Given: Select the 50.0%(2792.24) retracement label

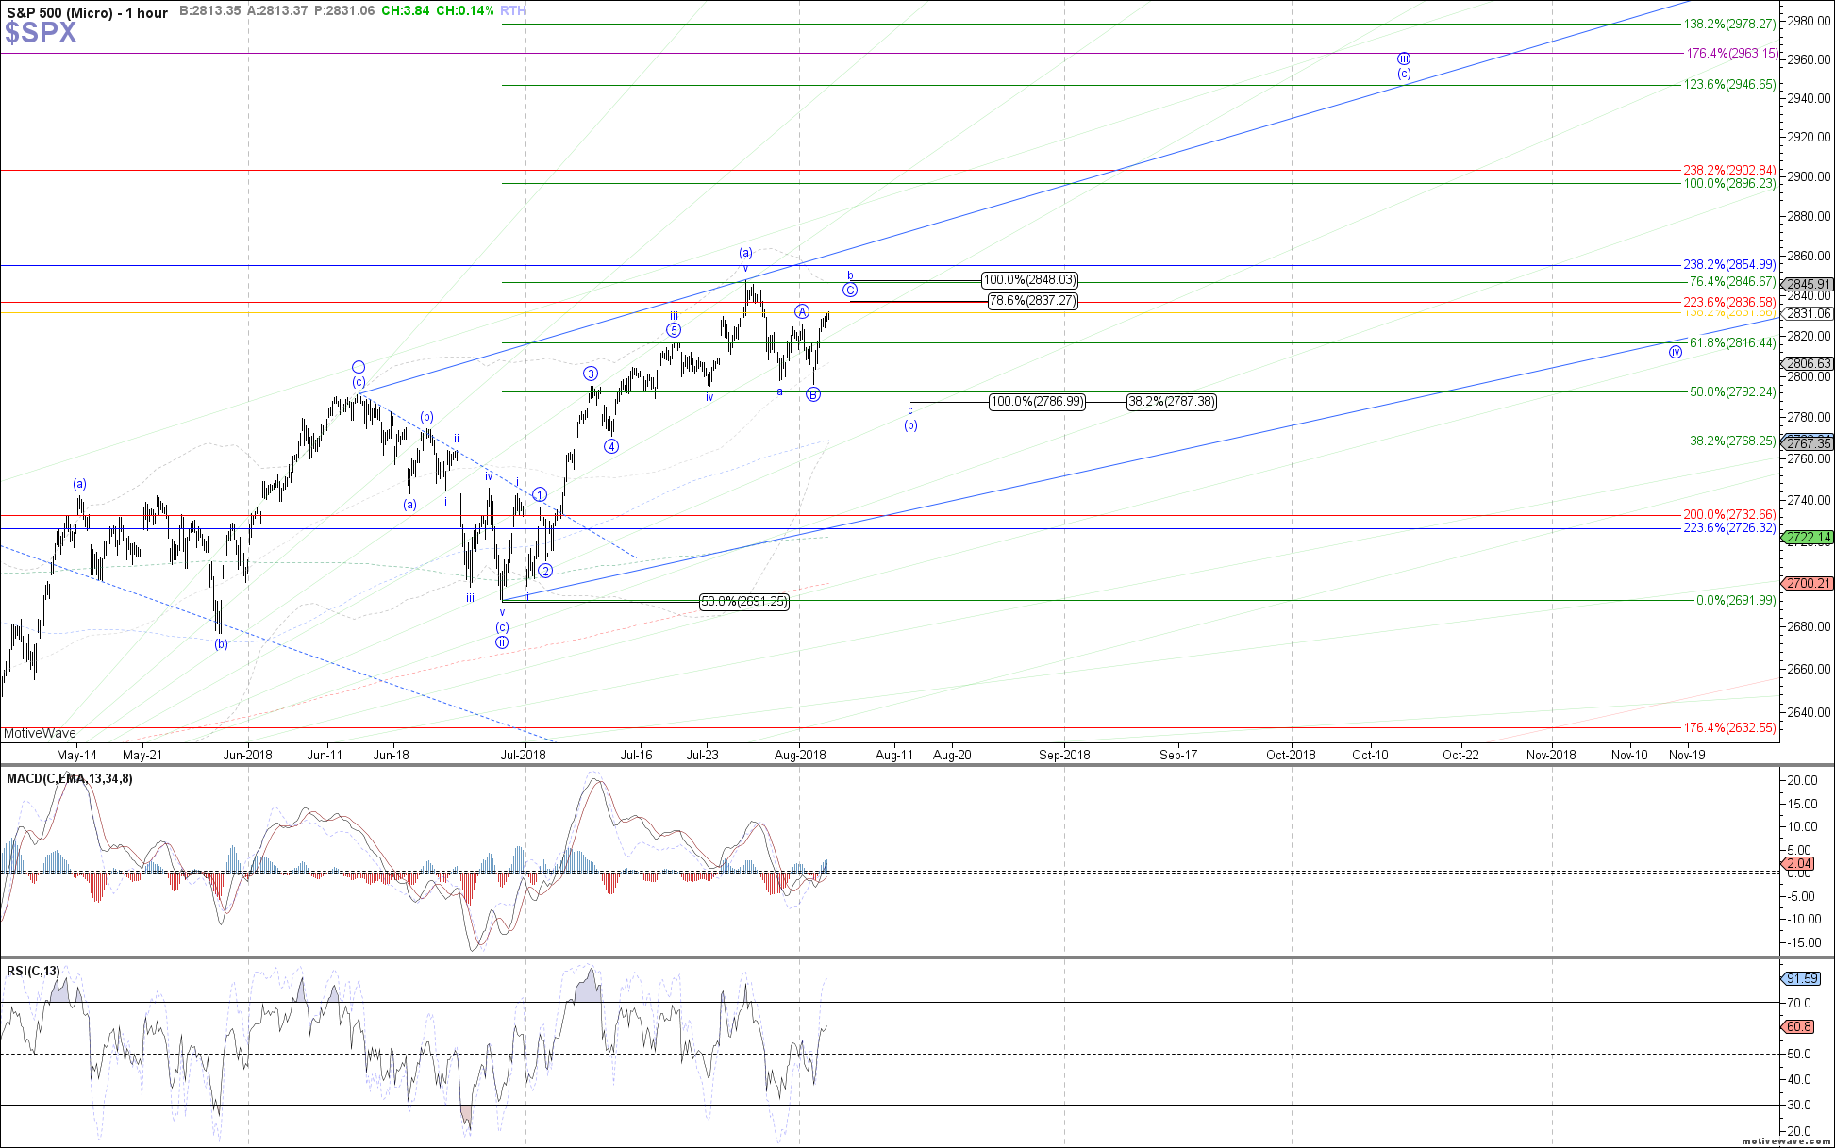Looking at the screenshot, I should (x=1732, y=392).
